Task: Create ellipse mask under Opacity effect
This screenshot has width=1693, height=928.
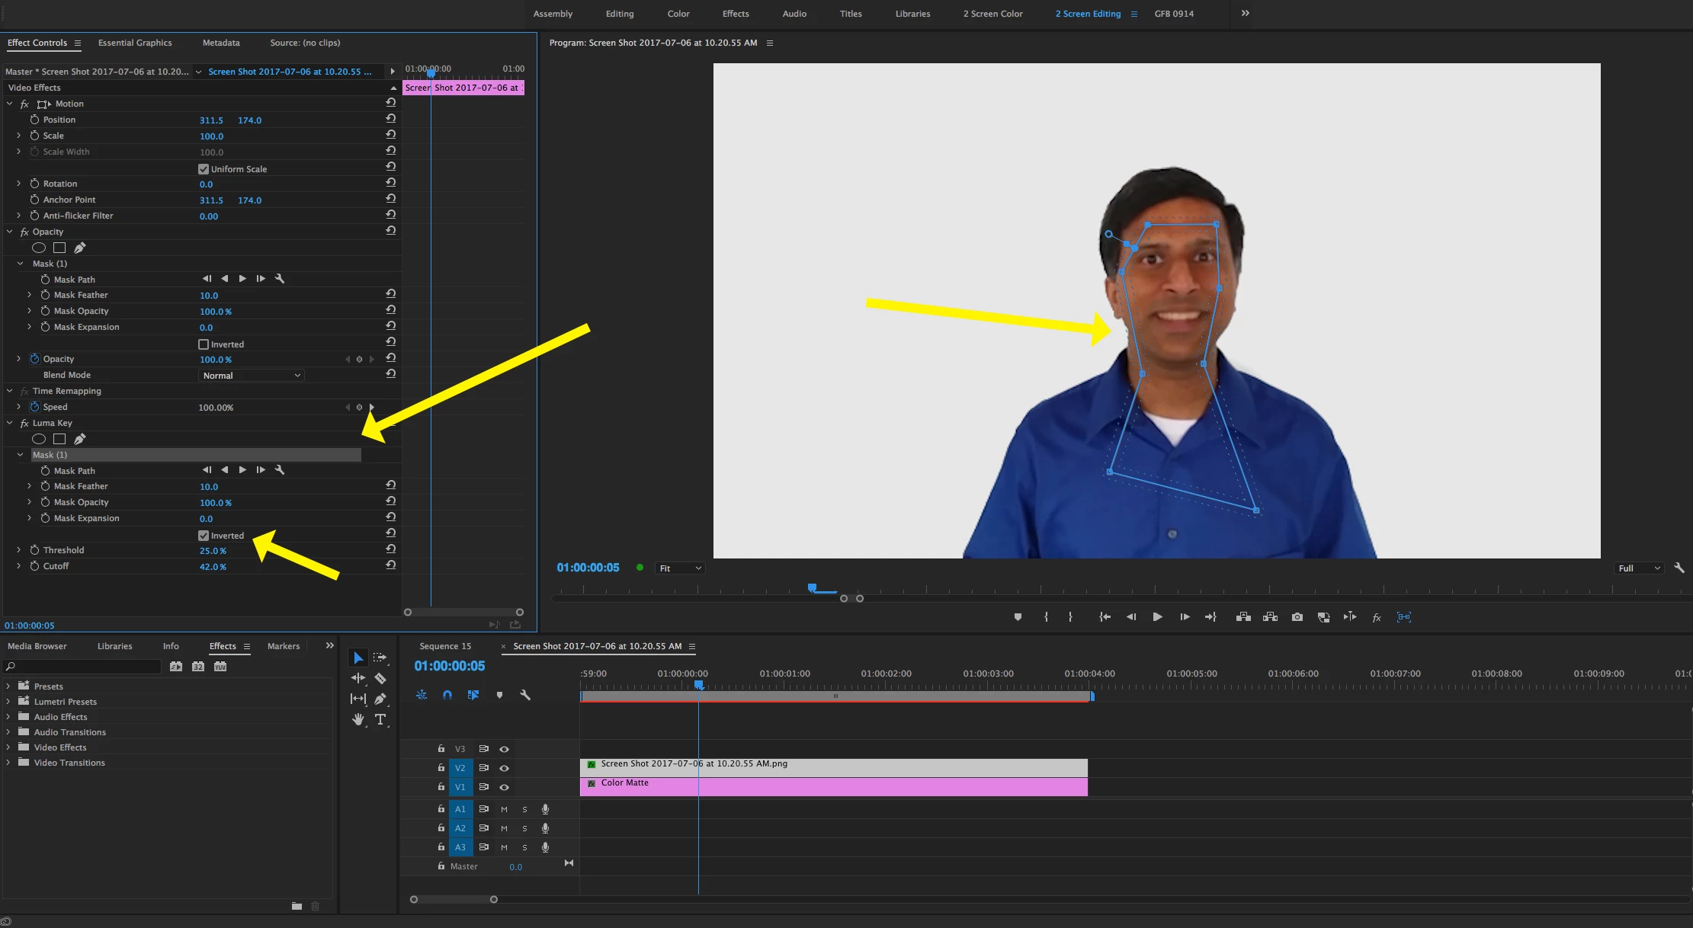Action: [x=39, y=248]
